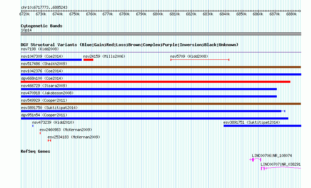
Task: Click the DGV Structural Variants track title
Action: 130,45
